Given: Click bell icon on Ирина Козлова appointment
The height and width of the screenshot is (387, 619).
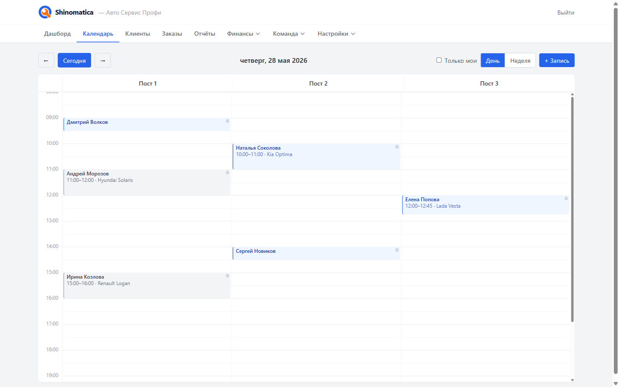Looking at the screenshot, I should tap(227, 276).
